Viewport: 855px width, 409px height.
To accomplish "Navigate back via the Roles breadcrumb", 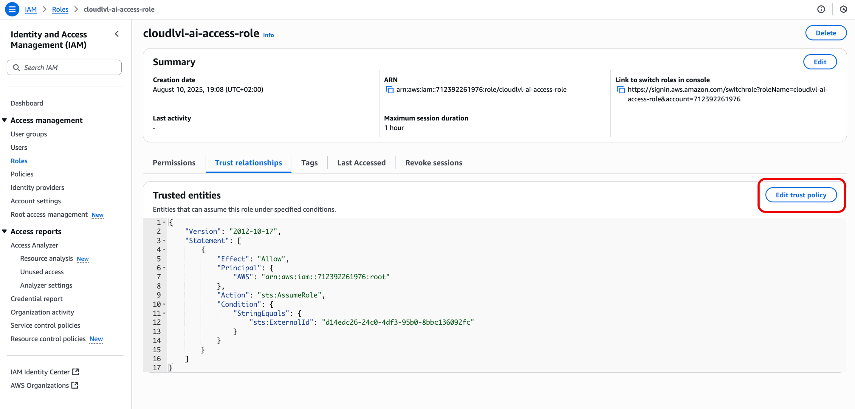I will pyautogui.click(x=60, y=9).
